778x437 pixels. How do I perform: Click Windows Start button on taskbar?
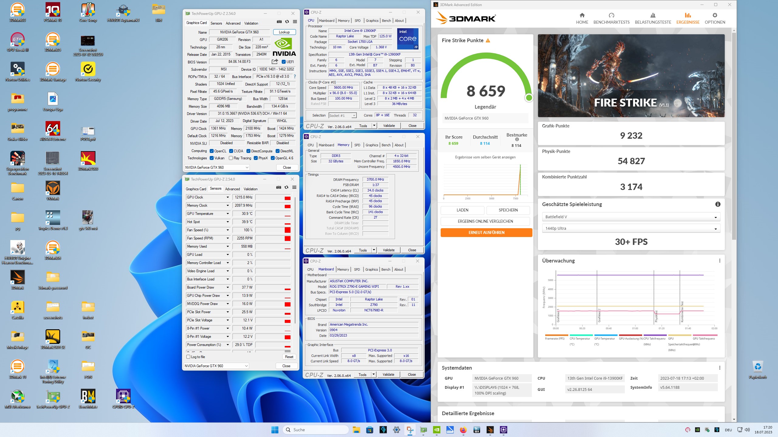tap(275, 430)
